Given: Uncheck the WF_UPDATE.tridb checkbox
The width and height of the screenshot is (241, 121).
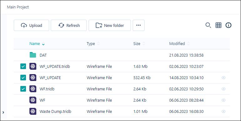Looking at the screenshot, I should (x=23, y=67).
